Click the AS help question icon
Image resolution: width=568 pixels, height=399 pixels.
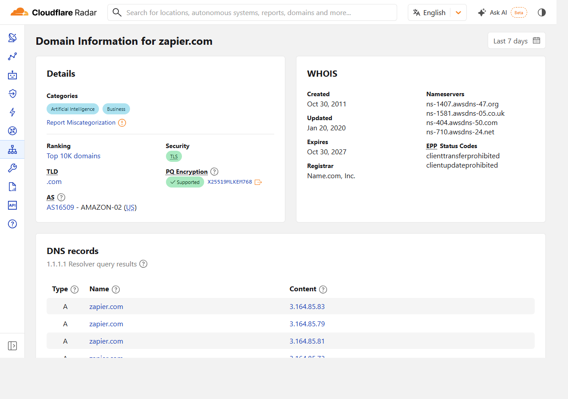click(61, 197)
